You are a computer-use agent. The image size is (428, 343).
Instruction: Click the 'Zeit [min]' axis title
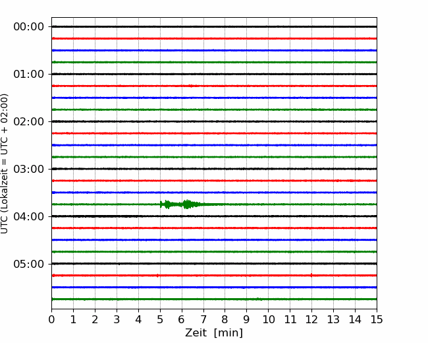[x=214, y=333]
